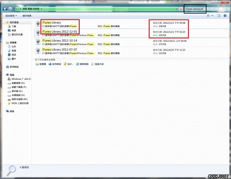
Task: Click file name iTunes Library 2012-07-07
Action: click(x=60, y=50)
